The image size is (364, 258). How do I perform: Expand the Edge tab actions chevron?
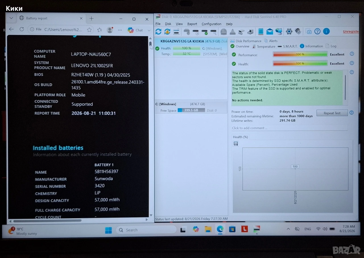11,18
